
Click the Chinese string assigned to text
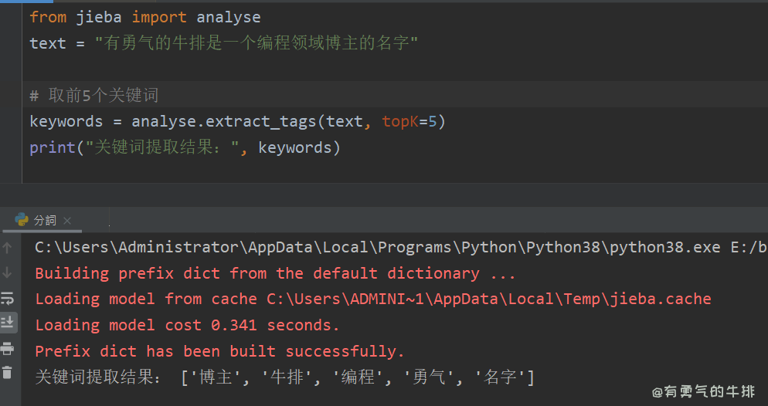[x=256, y=43]
